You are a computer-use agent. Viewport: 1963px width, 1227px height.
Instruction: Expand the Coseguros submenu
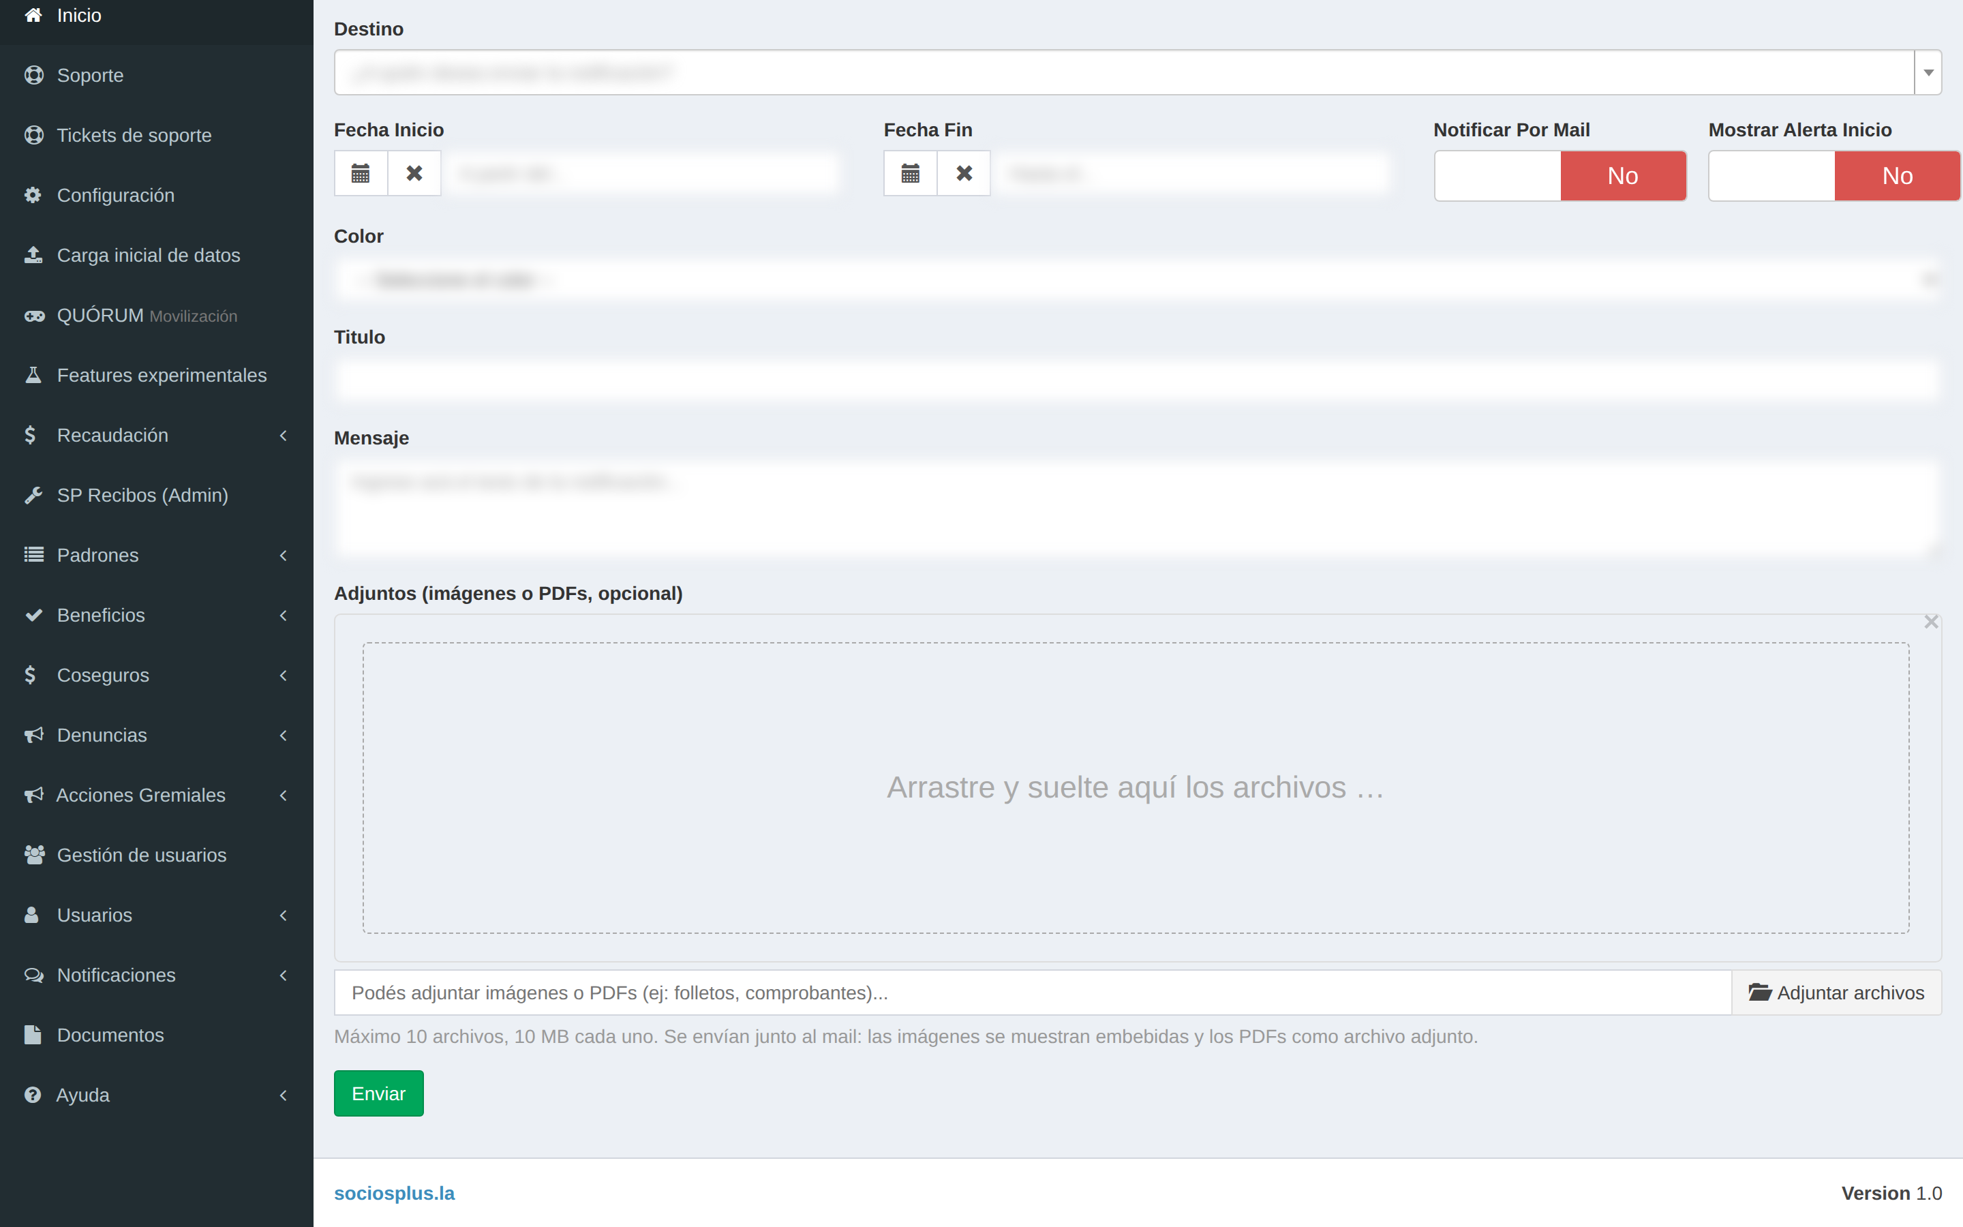157,675
